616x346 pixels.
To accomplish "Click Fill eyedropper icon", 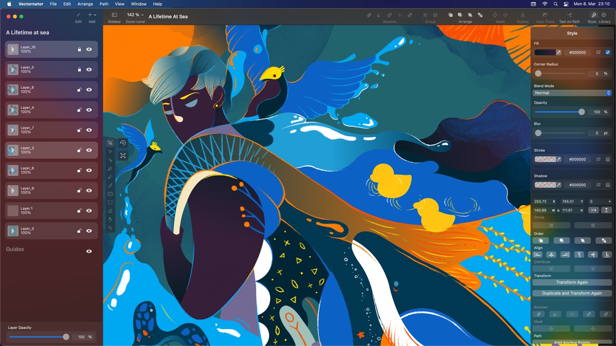I will point(559,52).
